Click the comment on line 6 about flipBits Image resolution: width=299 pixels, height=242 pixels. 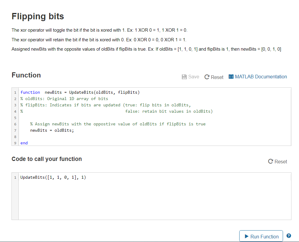coord(118,124)
